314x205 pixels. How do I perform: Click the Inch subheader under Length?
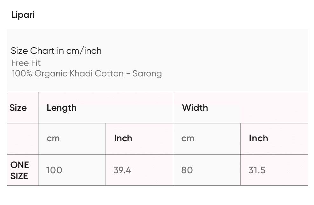click(123, 138)
